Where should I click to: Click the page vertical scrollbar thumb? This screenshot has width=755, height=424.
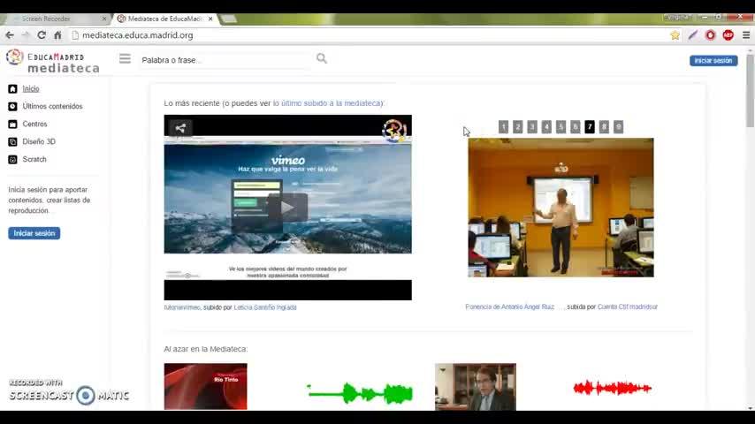tap(750, 92)
